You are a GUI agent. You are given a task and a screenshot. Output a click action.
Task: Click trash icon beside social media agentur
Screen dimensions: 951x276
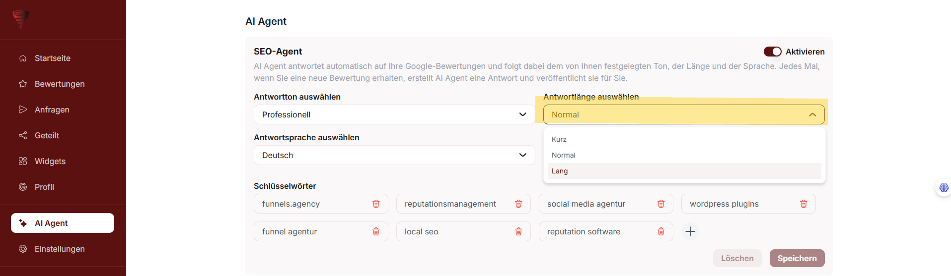point(661,204)
